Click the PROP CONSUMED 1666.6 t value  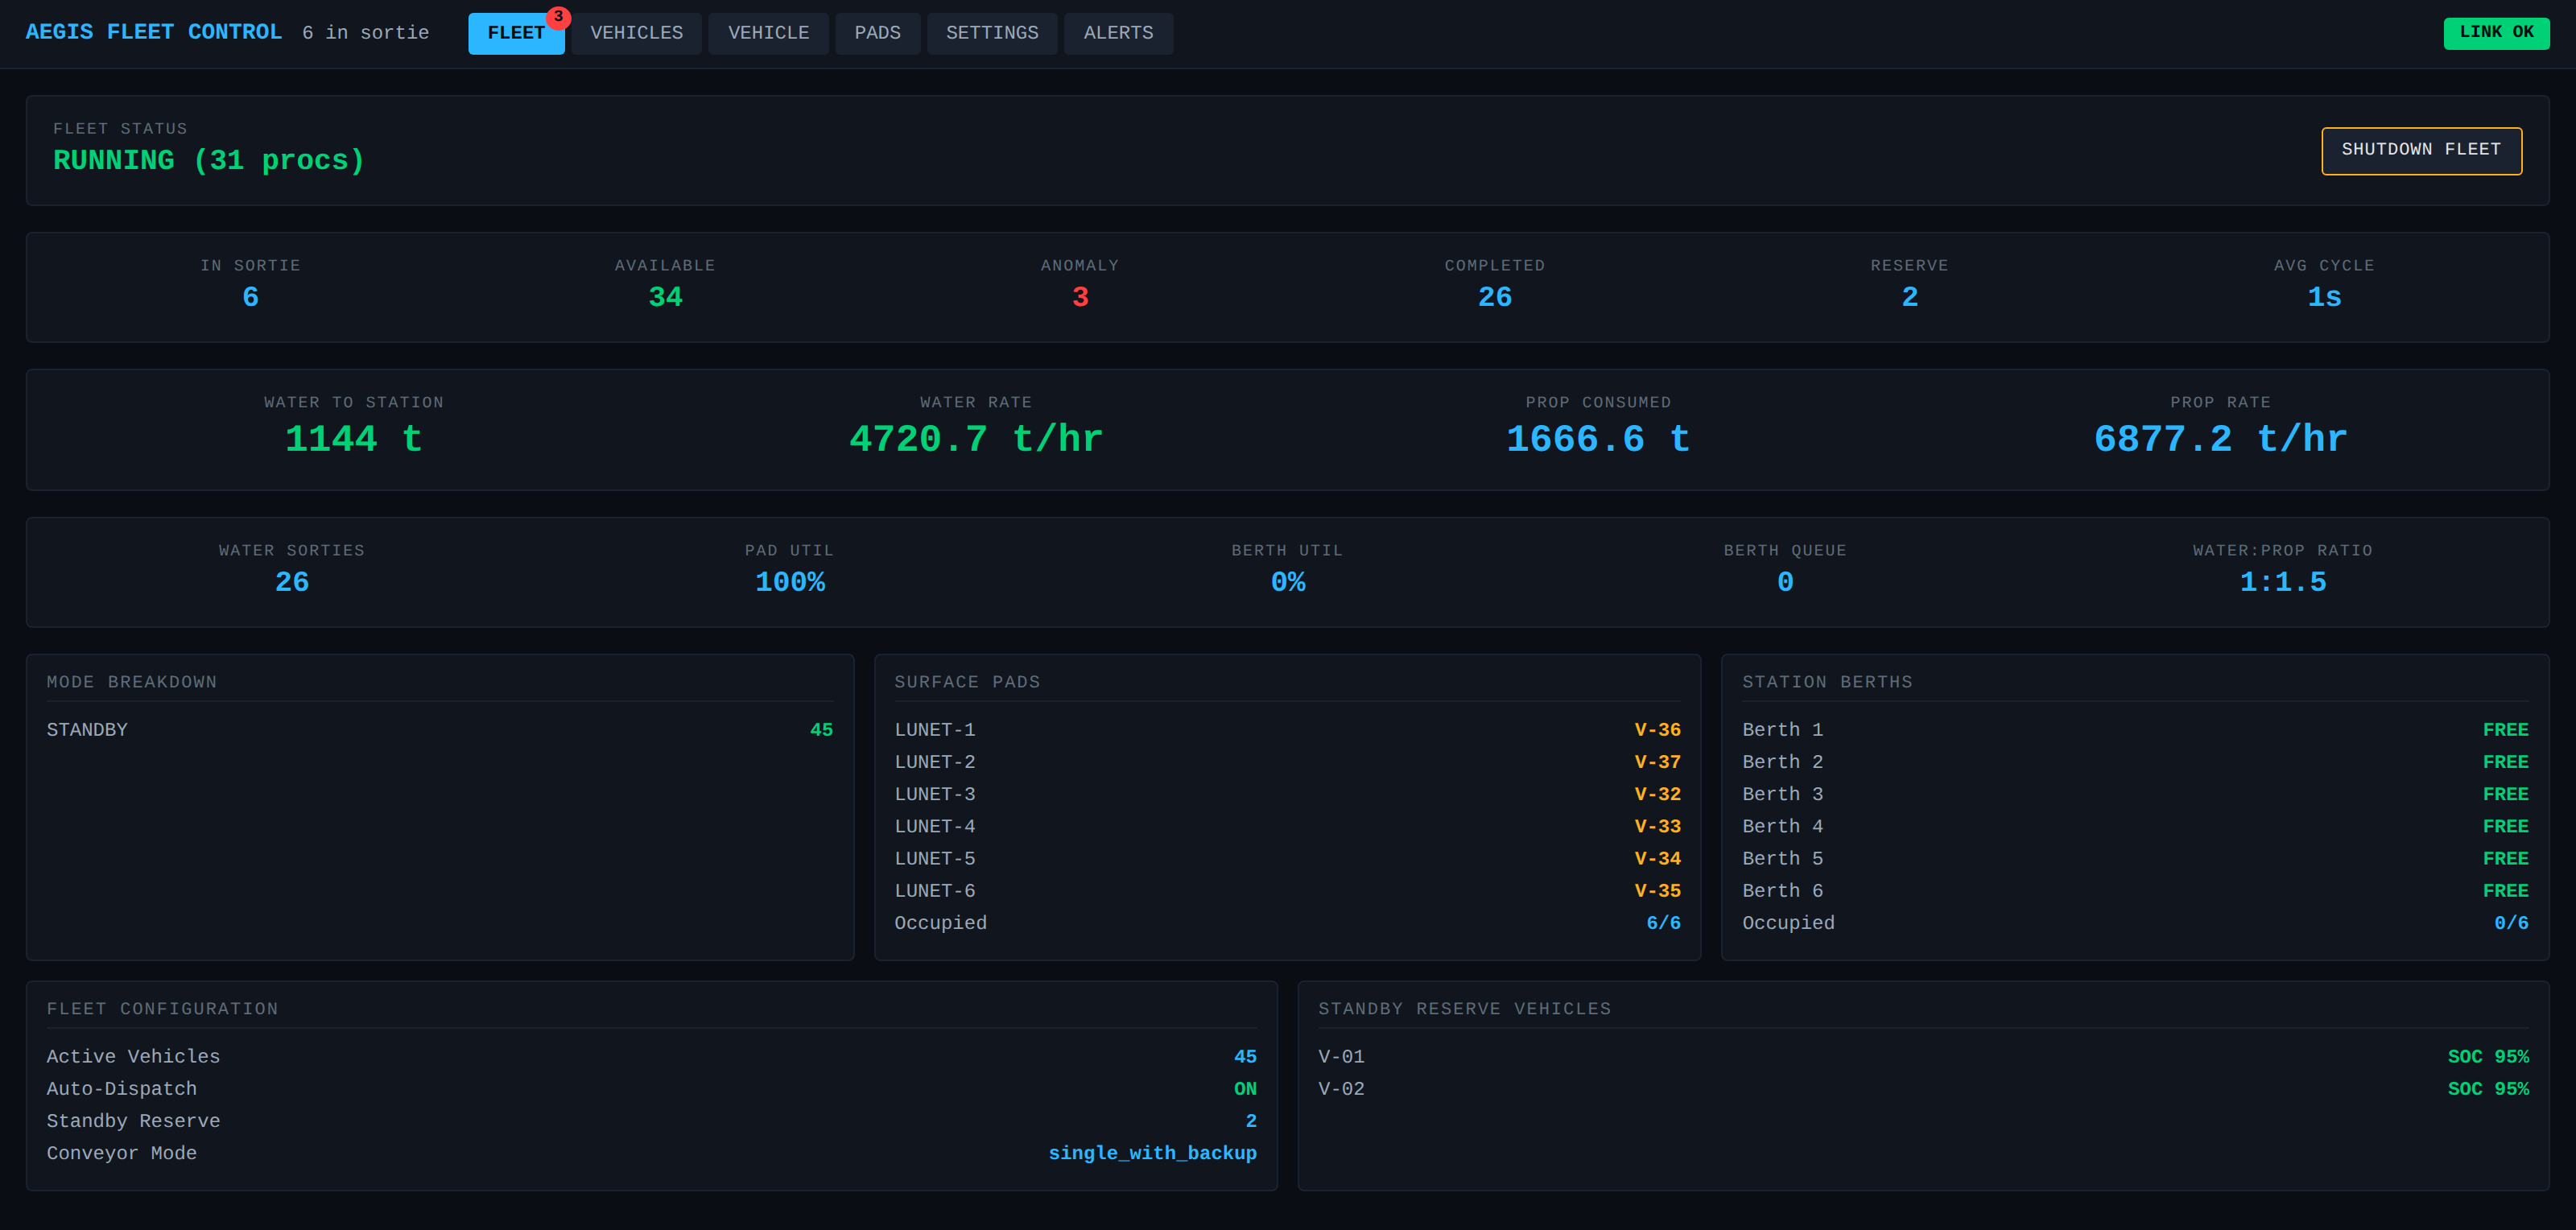pyautogui.click(x=1598, y=439)
